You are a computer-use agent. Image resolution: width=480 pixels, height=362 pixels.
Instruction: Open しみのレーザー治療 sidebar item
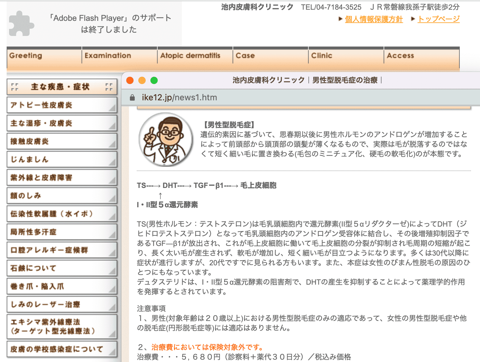point(62,305)
